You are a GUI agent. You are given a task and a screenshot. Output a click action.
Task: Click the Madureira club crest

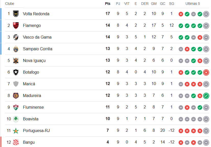point(16,95)
